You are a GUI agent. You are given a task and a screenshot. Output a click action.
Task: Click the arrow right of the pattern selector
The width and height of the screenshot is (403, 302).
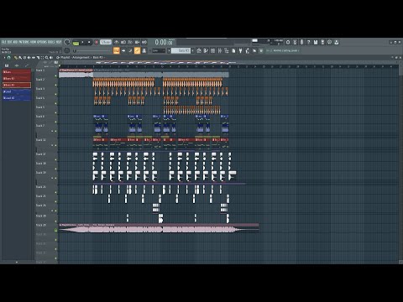[x=192, y=50]
